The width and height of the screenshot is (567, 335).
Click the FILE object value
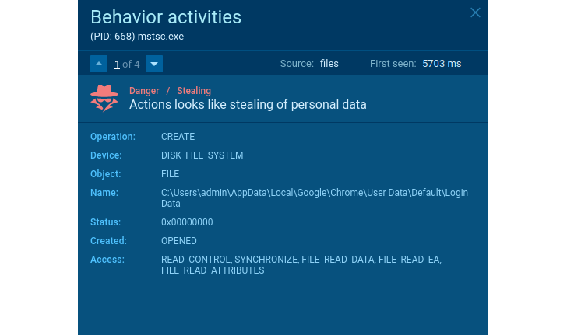[x=171, y=174]
